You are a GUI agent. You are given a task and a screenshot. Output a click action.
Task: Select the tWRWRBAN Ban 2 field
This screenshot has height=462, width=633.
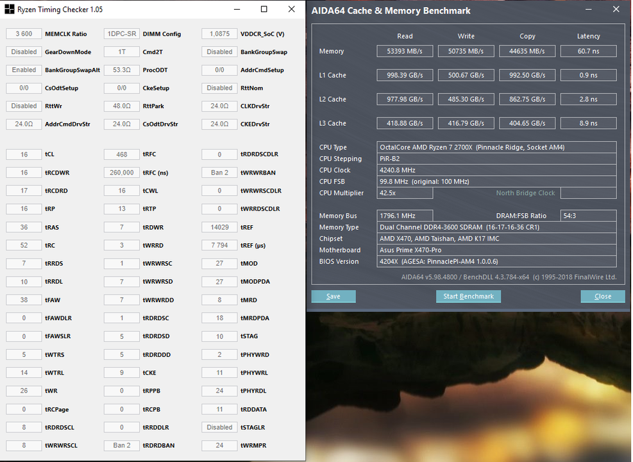[x=219, y=173]
